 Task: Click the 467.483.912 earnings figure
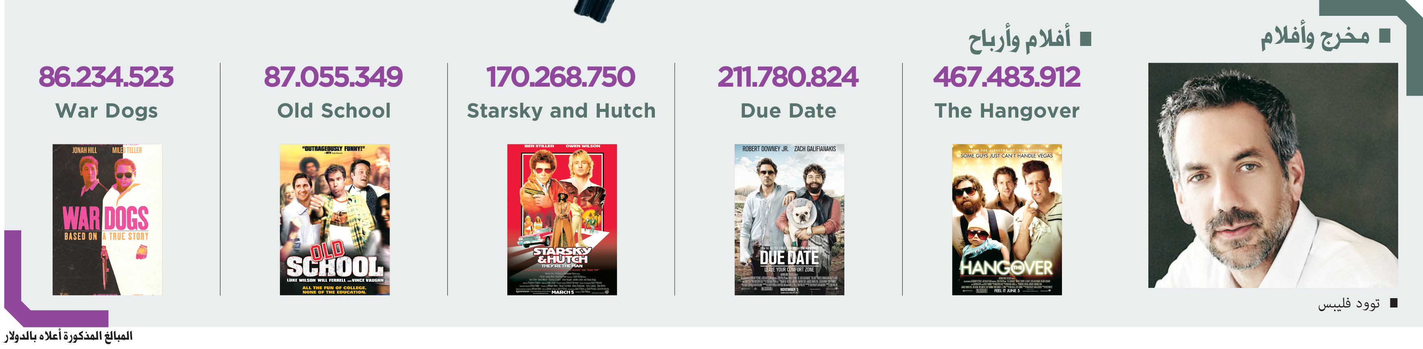click(x=1007, y=77)
